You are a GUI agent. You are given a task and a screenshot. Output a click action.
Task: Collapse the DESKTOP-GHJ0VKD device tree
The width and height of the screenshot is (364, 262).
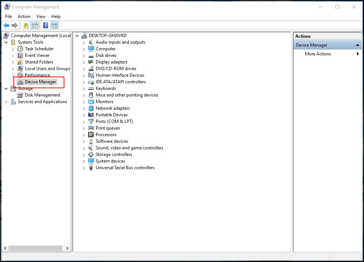tap(77, 36)
